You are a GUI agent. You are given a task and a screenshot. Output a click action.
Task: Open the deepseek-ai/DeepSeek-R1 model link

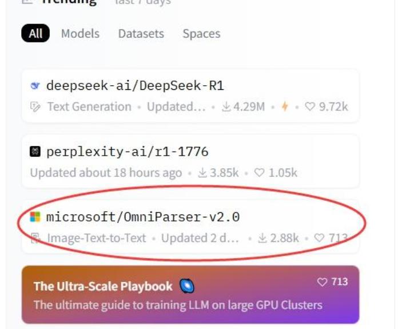(135, 86)
